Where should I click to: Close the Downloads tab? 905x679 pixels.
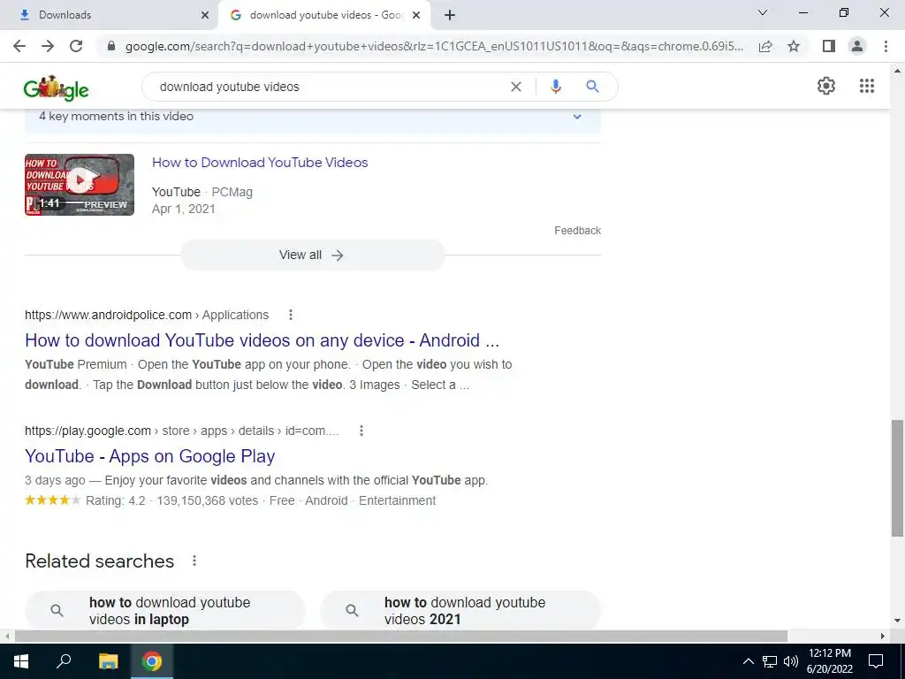[x=205, y=15]
